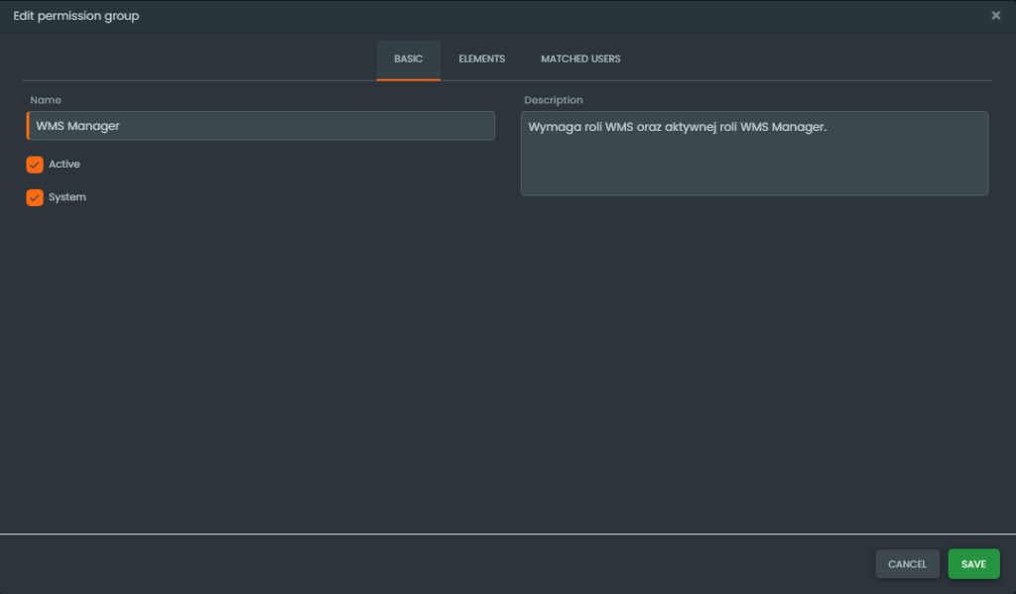Cancel editing the permission group

pyautogui.click(x=907, y=564)
